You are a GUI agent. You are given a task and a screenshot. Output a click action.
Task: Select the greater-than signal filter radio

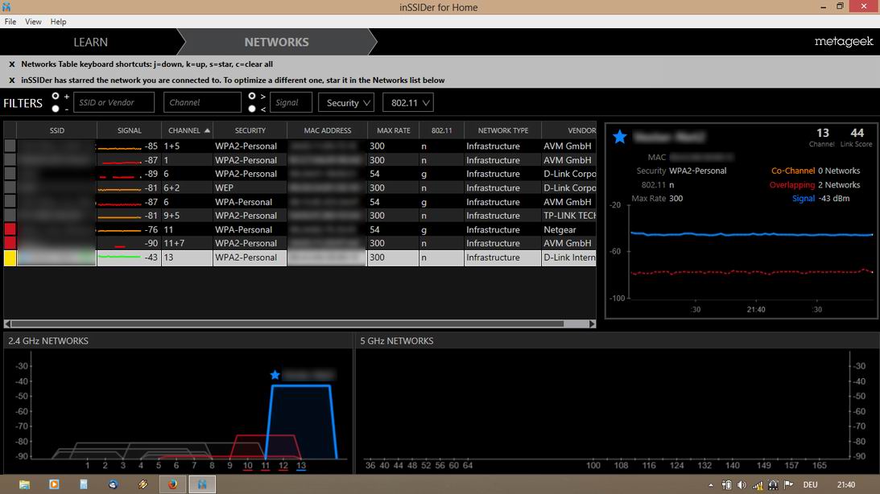[x=252, y=97]
